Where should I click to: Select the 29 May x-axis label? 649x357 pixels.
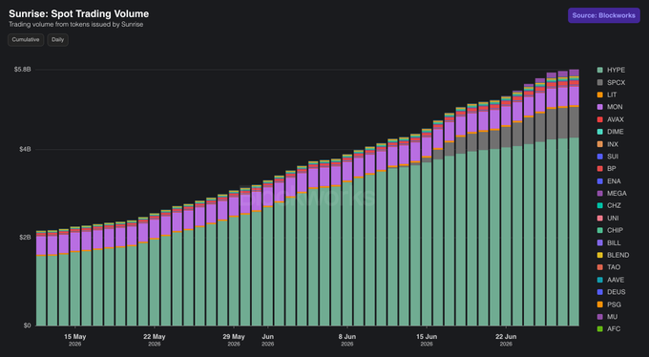click(234, 340)
